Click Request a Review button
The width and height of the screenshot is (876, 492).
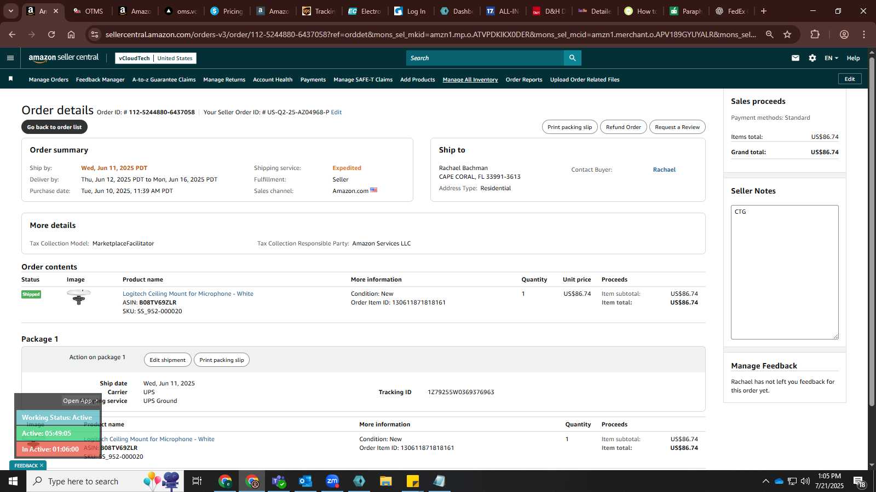tap(677, 127)
